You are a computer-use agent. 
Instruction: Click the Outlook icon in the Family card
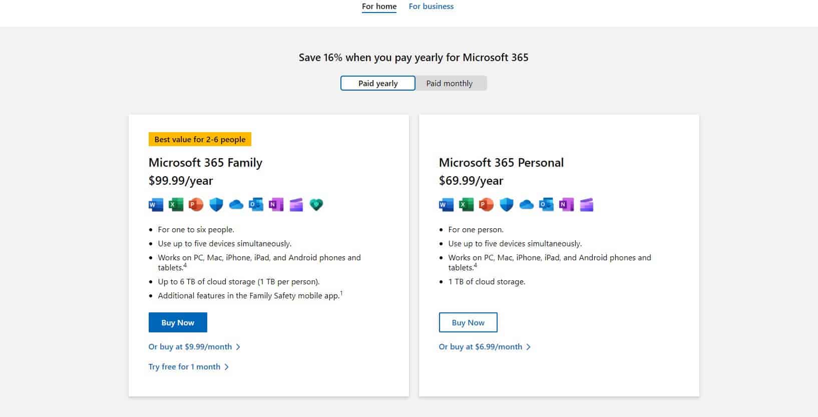[256, 204]
